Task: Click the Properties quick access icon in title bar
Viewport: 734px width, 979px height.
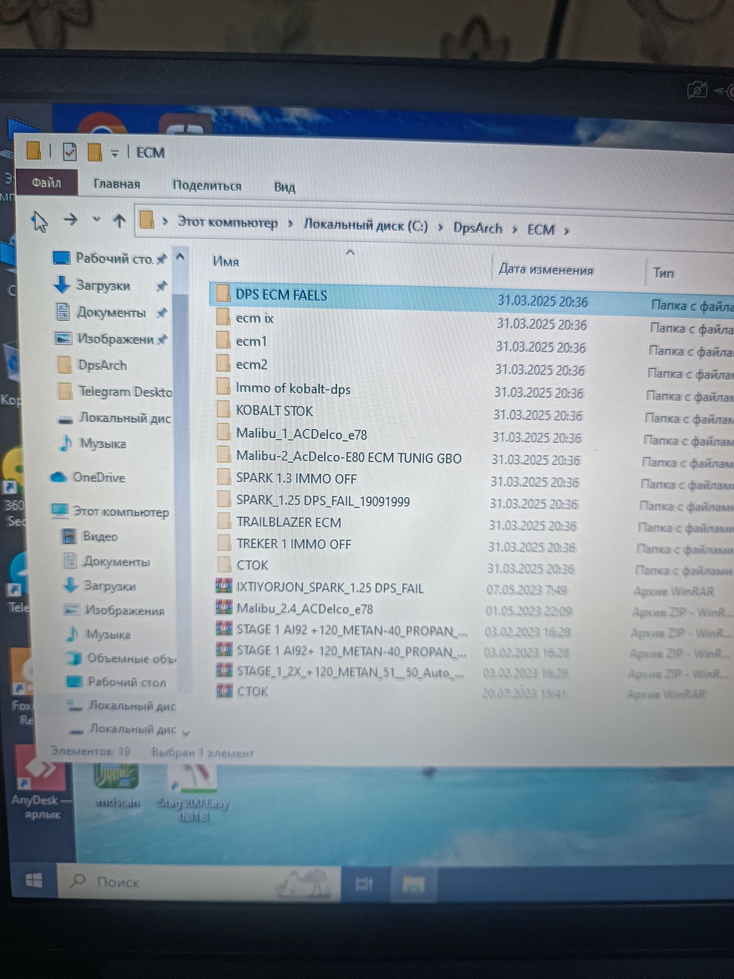Action: [70, 152]
